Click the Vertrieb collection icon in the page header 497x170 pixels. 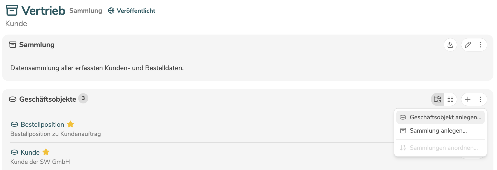[x=11, y=10]
